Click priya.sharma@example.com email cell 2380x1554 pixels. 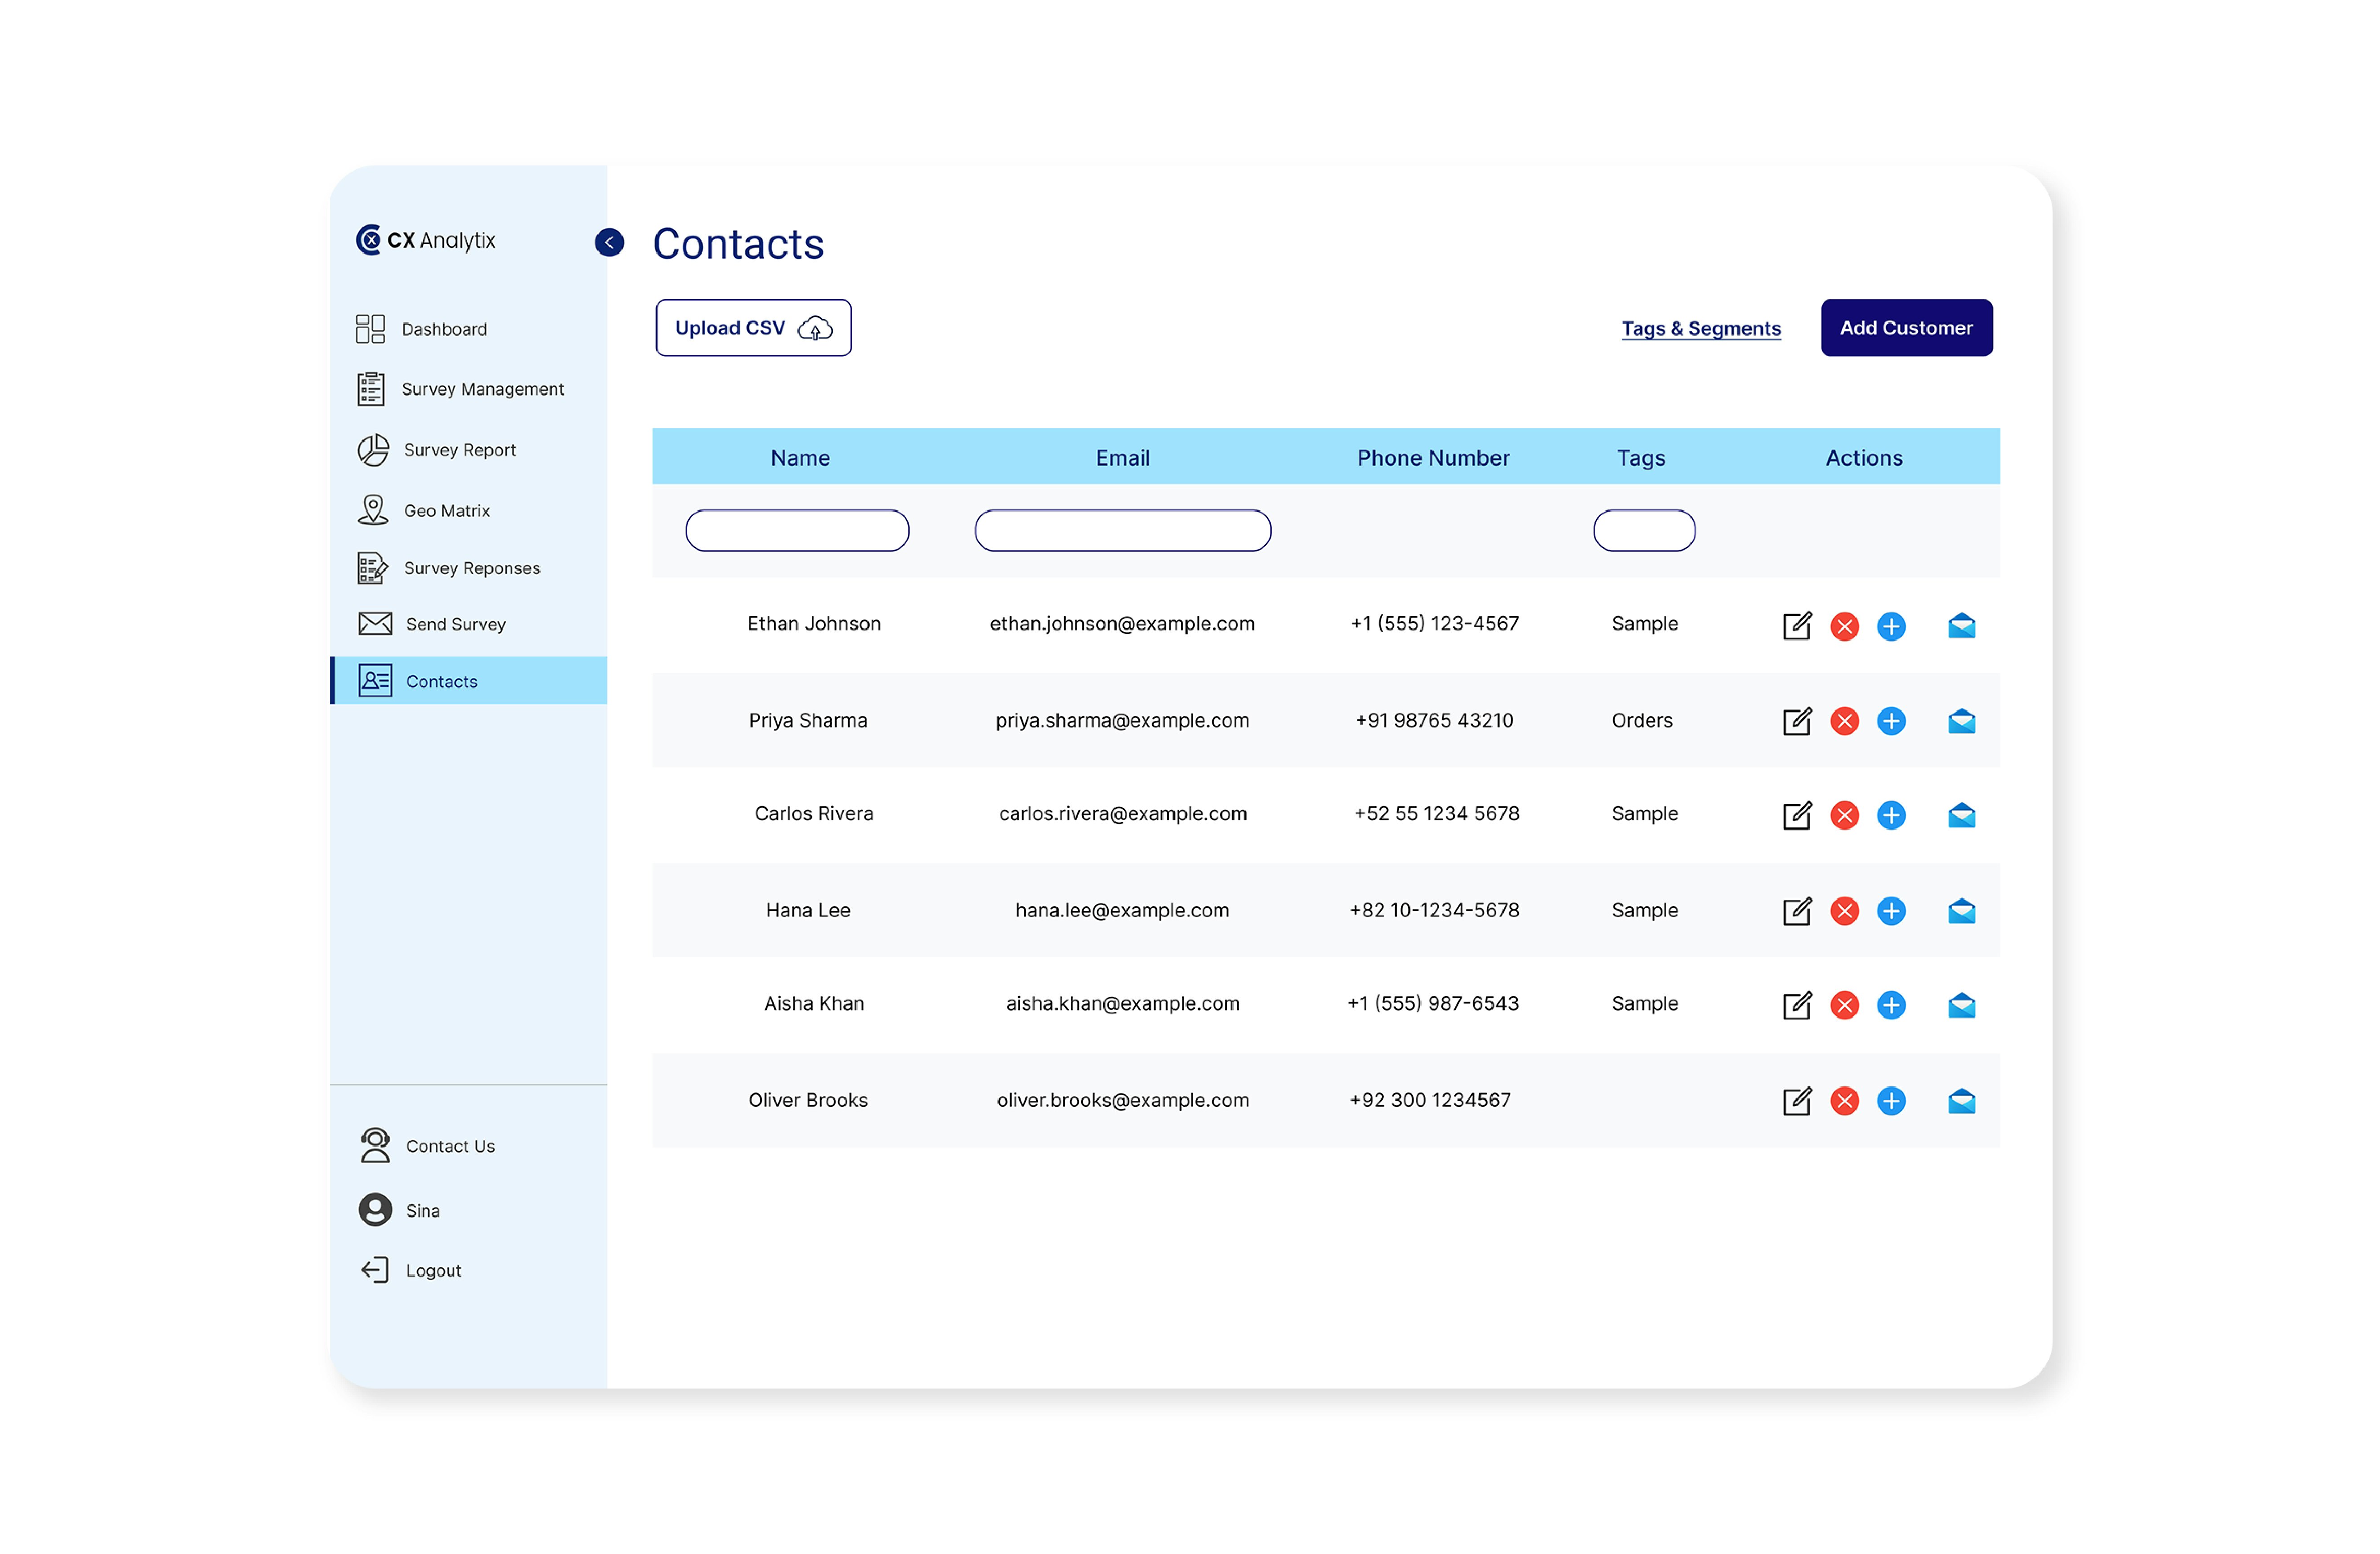pyautogui.click(x=1122, y=720)
